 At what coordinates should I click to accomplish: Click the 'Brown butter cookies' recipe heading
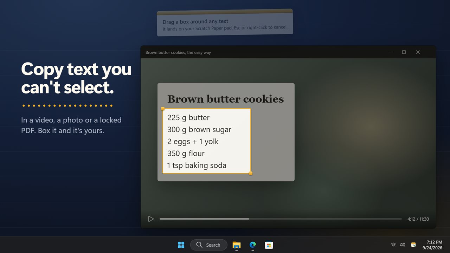click(x=225, y=99)
